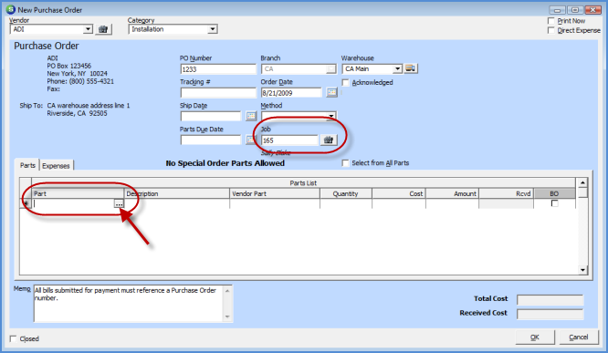
Task: Enable the Print Now checkbox
Action: click(551, 21)
